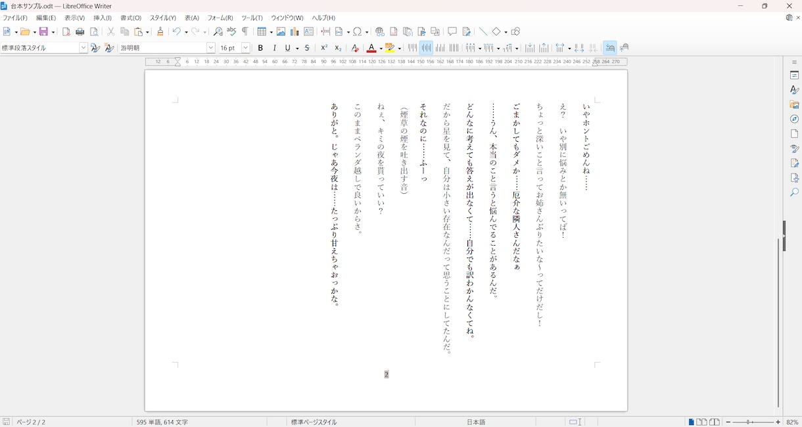This screenshot has width=802, height=427.
Task: Toggle Bold formatting
Action: (x=260, y=48)
